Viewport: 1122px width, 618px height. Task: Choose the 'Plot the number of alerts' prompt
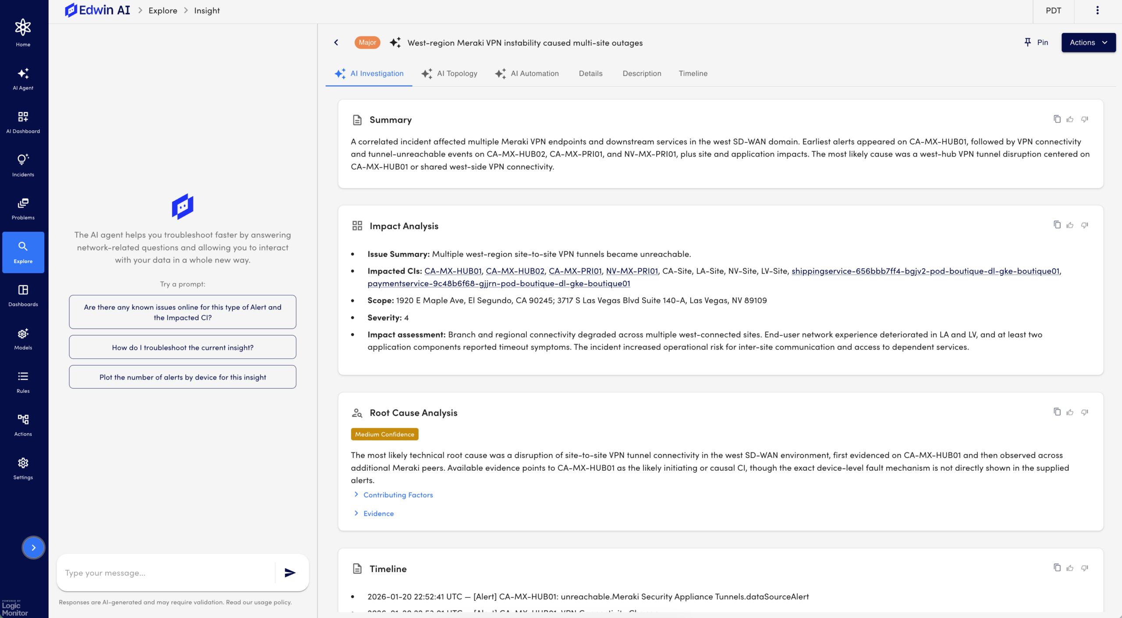pos(182,377)
